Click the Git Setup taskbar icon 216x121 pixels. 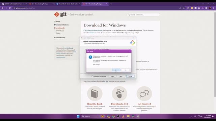pyautogui.click(x=138, y=117)
